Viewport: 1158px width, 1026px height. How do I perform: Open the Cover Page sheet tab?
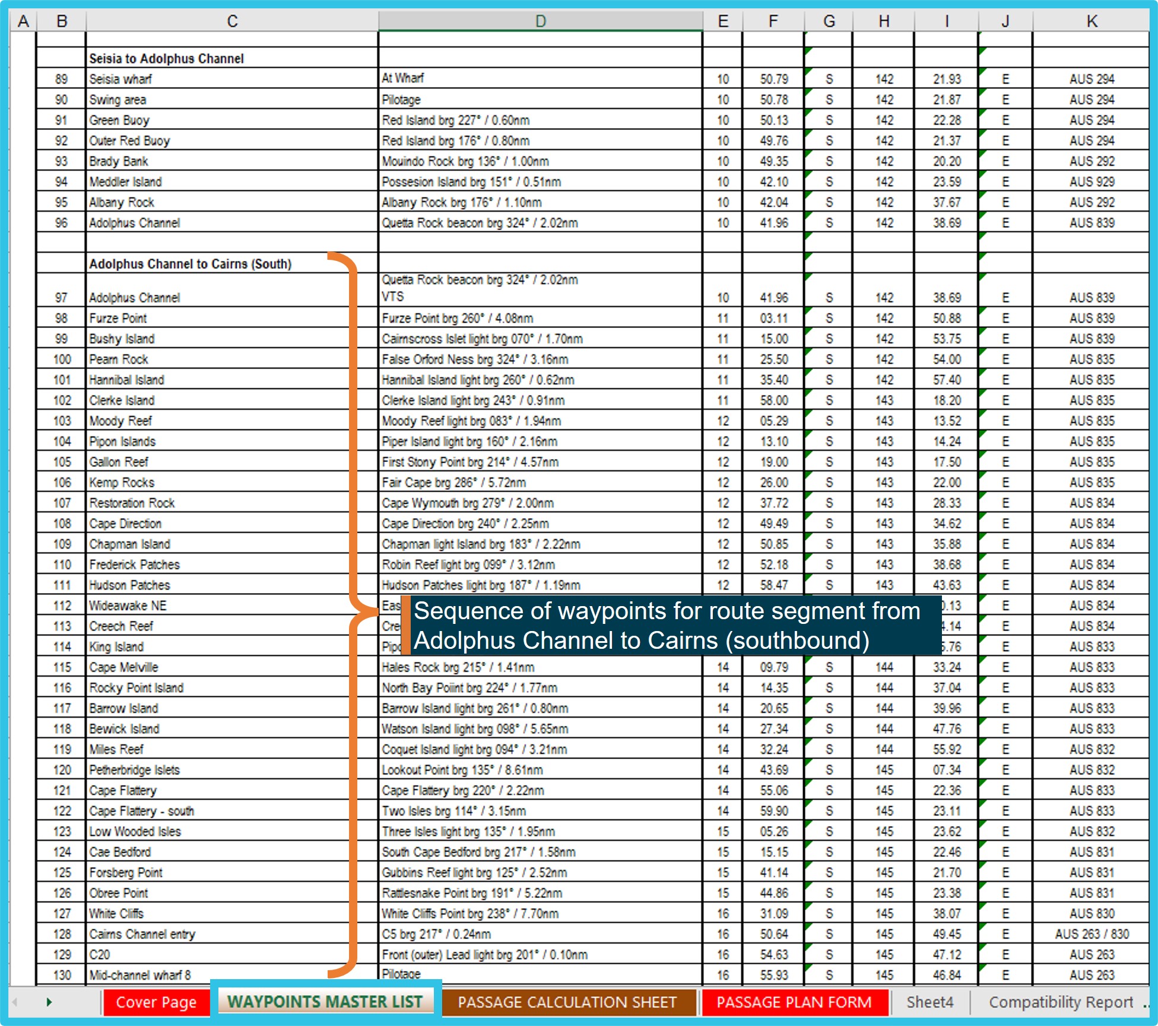pos(156,1002)
